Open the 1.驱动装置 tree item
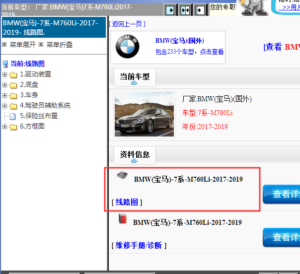This screenshot has width=300, height=274. click(x=36, y=74)
